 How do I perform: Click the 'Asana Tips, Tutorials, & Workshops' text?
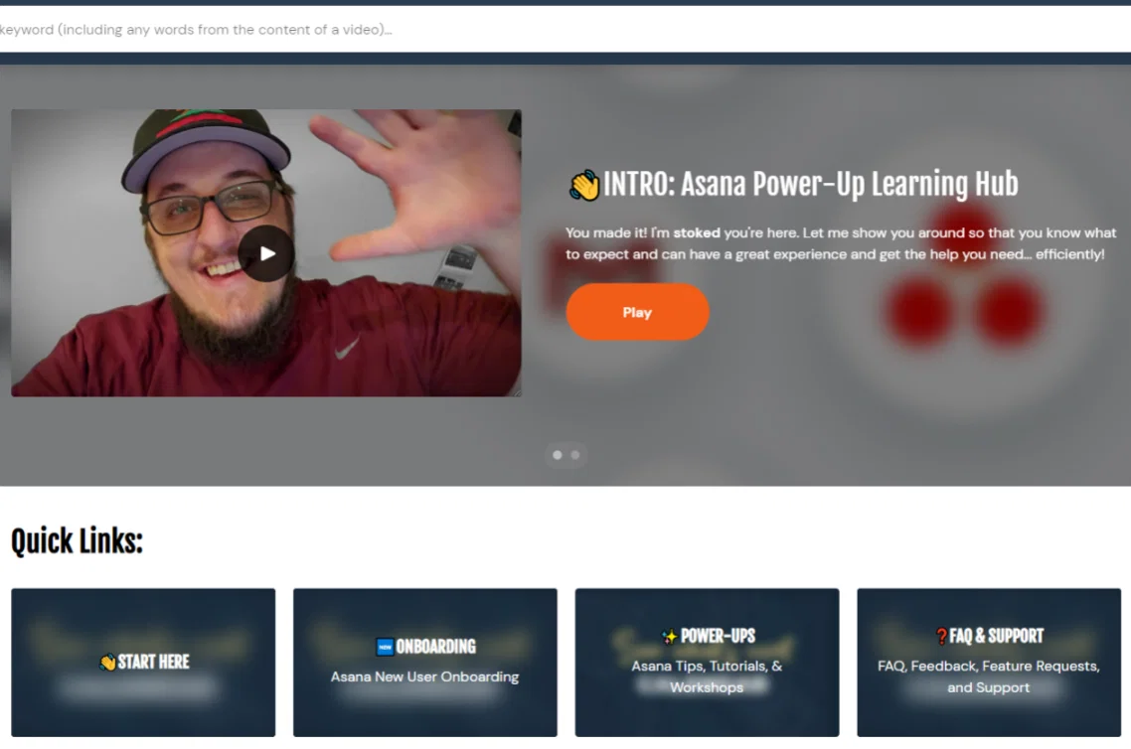pyautogui.click(x=707, y=676)
